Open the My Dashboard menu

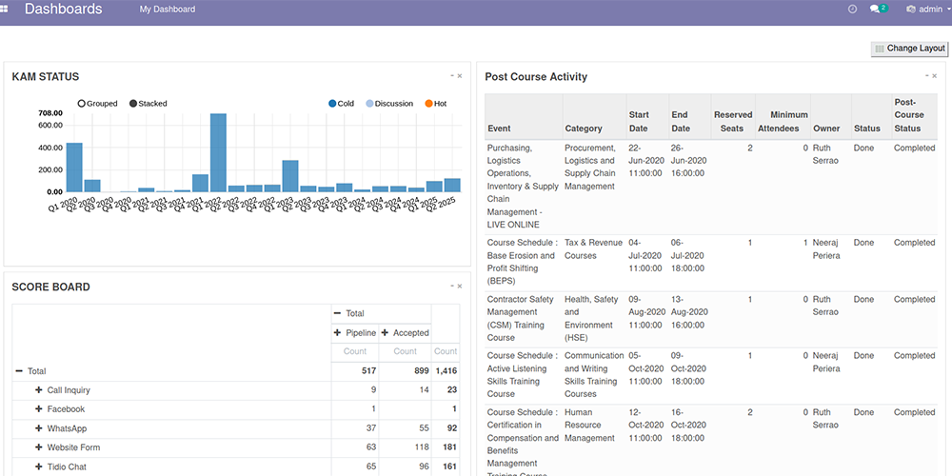[167, 9]
